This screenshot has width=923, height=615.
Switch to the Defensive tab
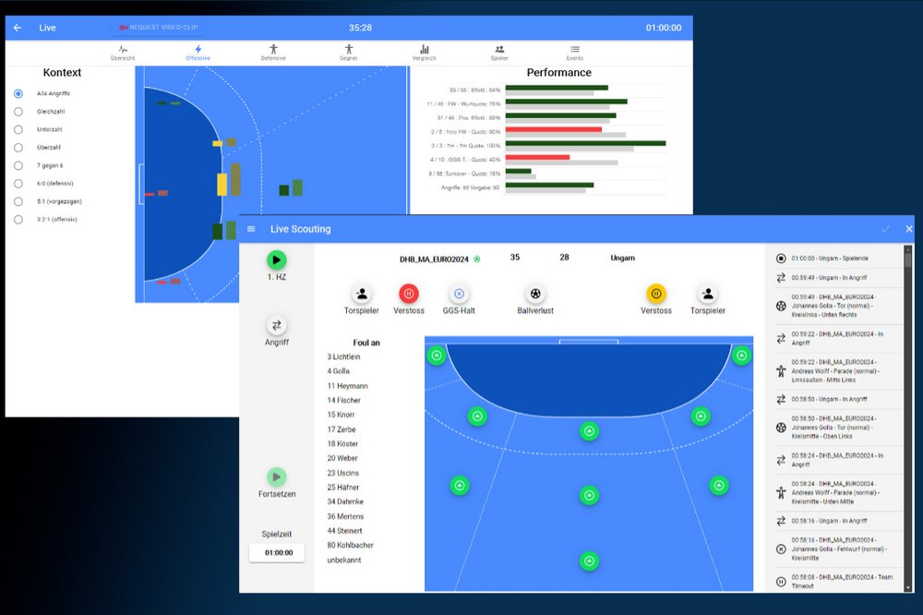coord(273,53)
